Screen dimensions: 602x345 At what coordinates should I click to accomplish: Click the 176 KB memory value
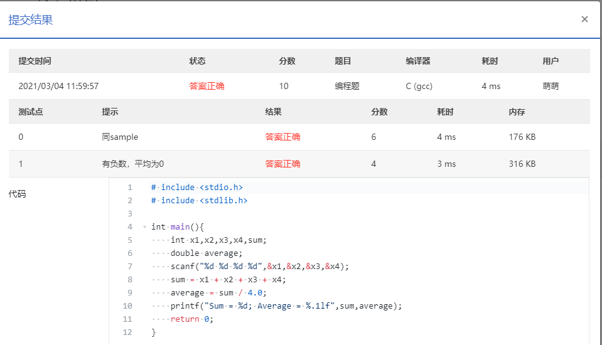tap(522, 137)
